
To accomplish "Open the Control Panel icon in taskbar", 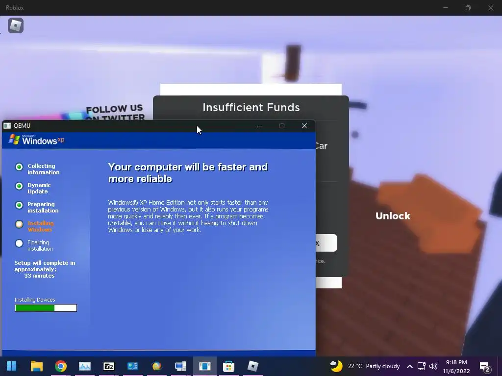I will (x=132, y=366).
